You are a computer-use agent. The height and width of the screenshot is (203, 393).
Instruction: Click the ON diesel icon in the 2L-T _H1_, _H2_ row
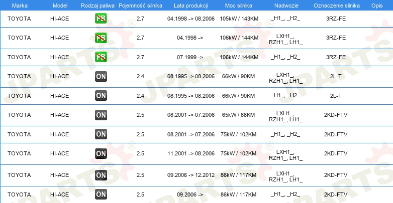coord(101,96)
